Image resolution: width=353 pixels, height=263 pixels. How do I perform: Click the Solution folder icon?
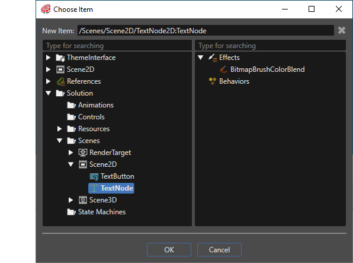[60, 93]
